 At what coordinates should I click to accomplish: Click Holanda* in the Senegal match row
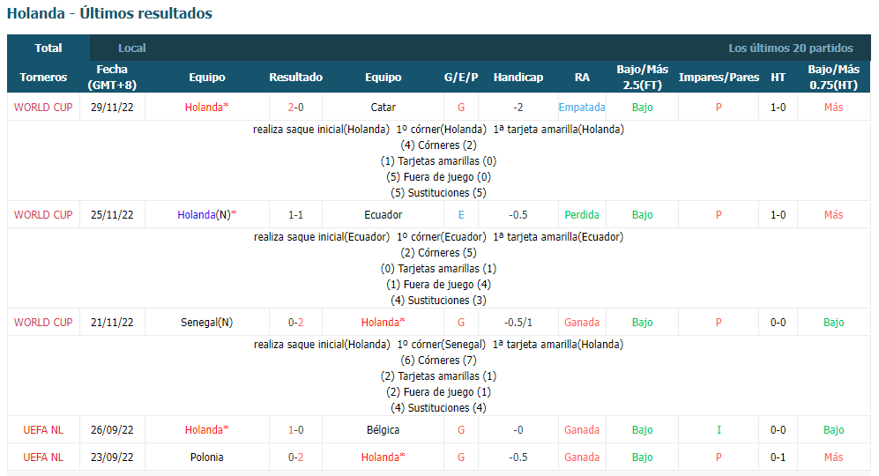tap(383, 323)
